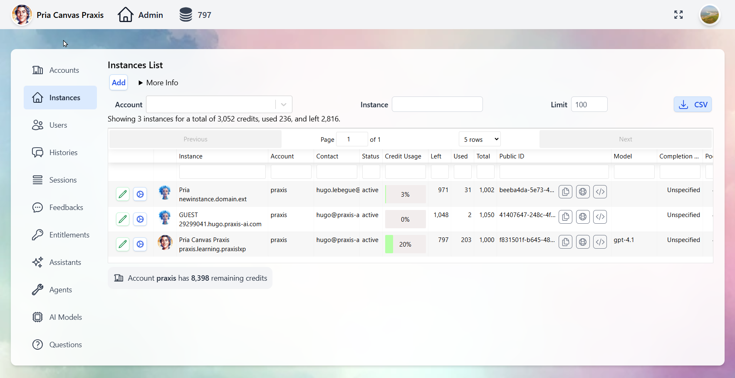Click the Pria Canvas Praxis header avatar
Screen dimensions: 735x378
[x=22, y=15]
